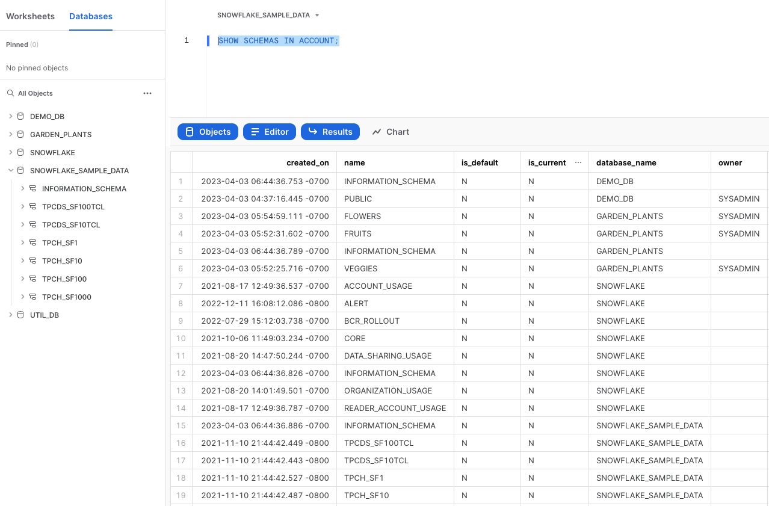Click the SNOWFLAKE database icon
Viewport: 769px width, 506px height.
[20, 152]
